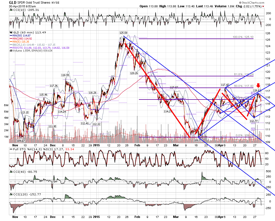Click the 125.58 peak price label
This screenshot has height=221, width=275.
click(124, 33)
